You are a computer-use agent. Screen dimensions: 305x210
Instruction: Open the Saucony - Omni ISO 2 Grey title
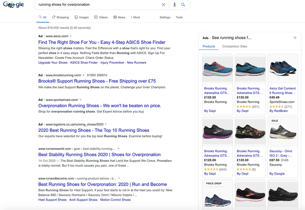click(281, 153)
